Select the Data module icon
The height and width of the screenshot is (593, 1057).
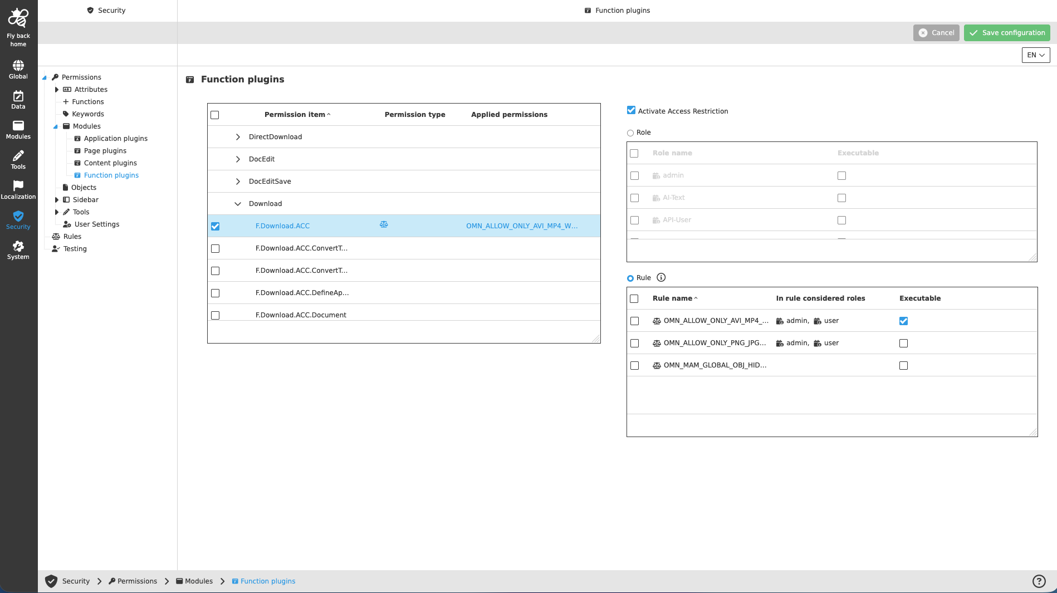pyautogui.click(x=18, y=99)
